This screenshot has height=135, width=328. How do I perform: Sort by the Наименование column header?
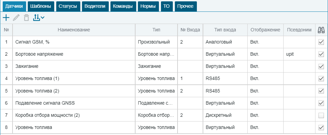[74, 30]
